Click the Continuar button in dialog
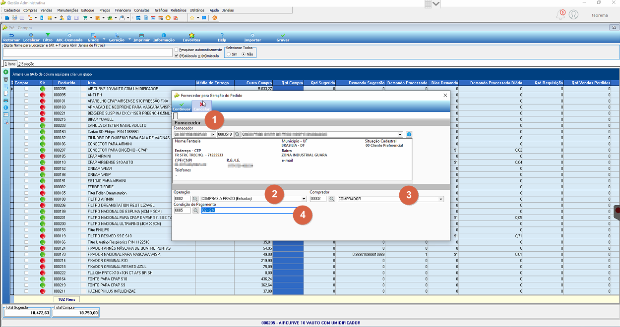This screenshot has width=620, height=327. [x=181, y=106]
